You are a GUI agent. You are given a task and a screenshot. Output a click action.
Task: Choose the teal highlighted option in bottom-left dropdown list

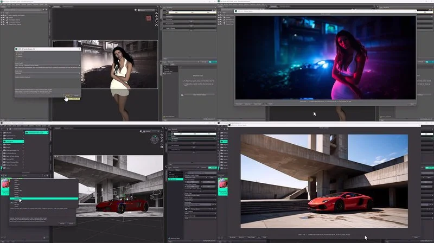[x=44, y=199]
